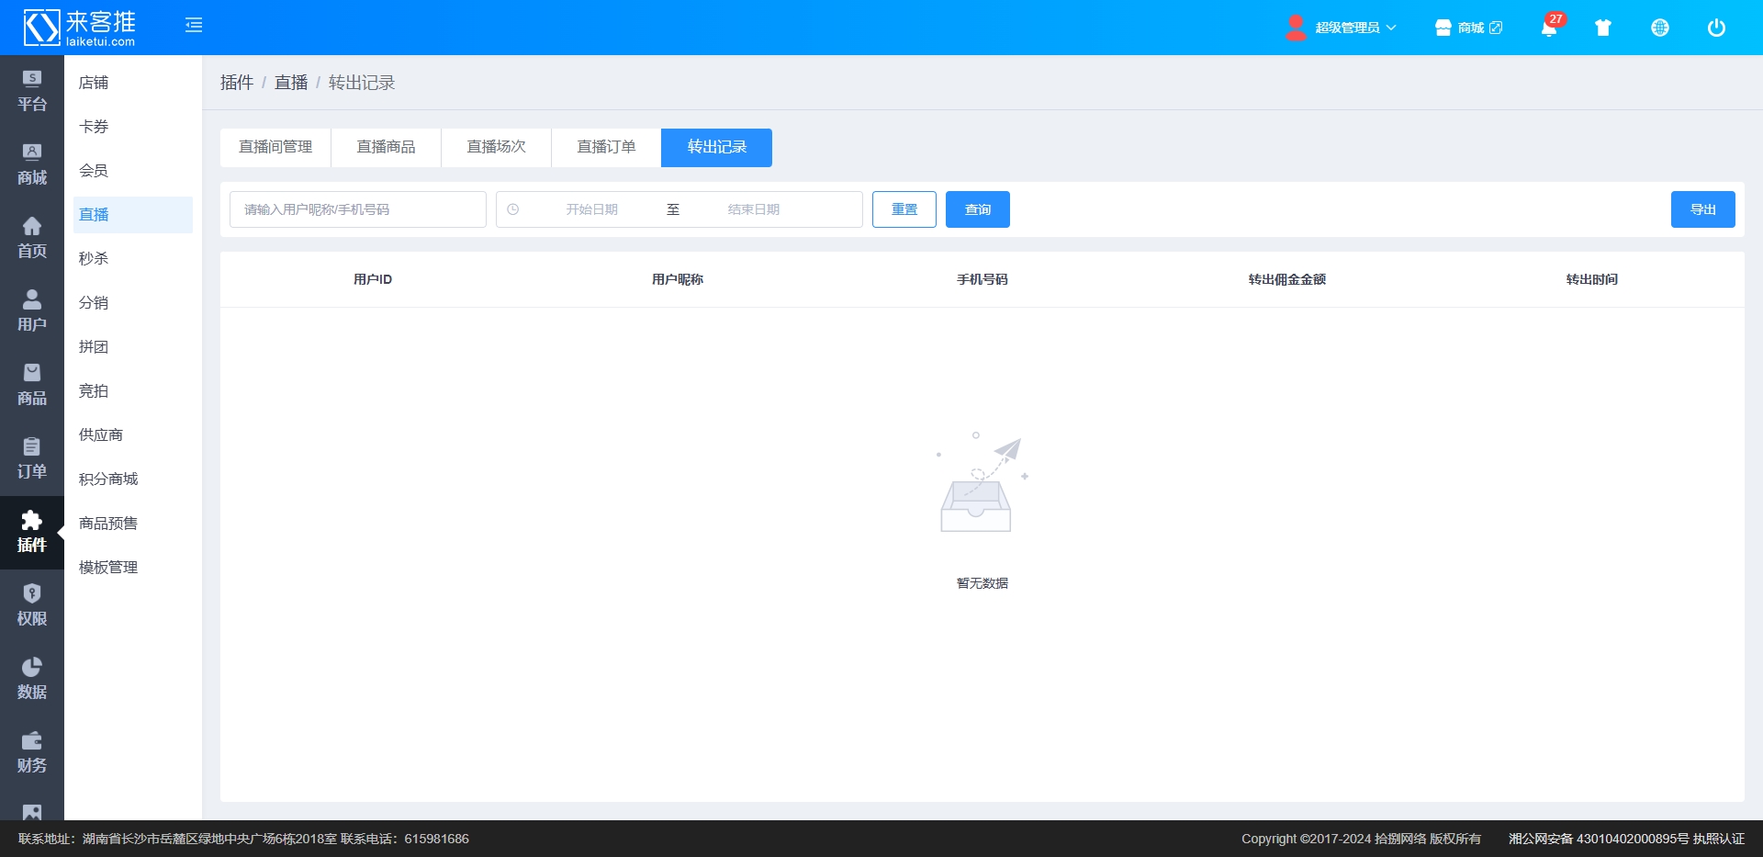Open the notification bell with 27 alerts
Image resolution: width=1763 pixels, height=857 pixels.
(x=1548, y=28)
